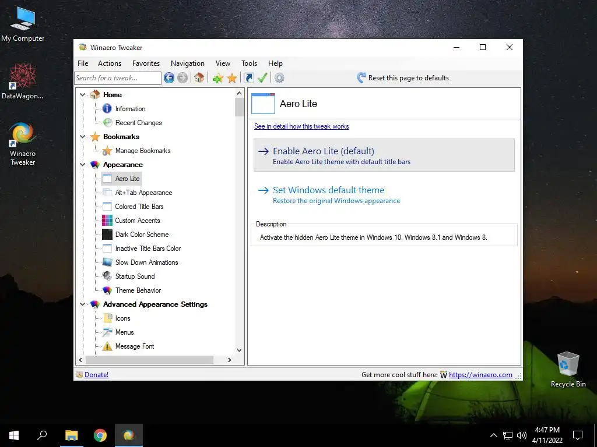The height and width of the screenshot is (447, 597).
Task: Visit the https://winaero.com link
Action: coord(480,375)
